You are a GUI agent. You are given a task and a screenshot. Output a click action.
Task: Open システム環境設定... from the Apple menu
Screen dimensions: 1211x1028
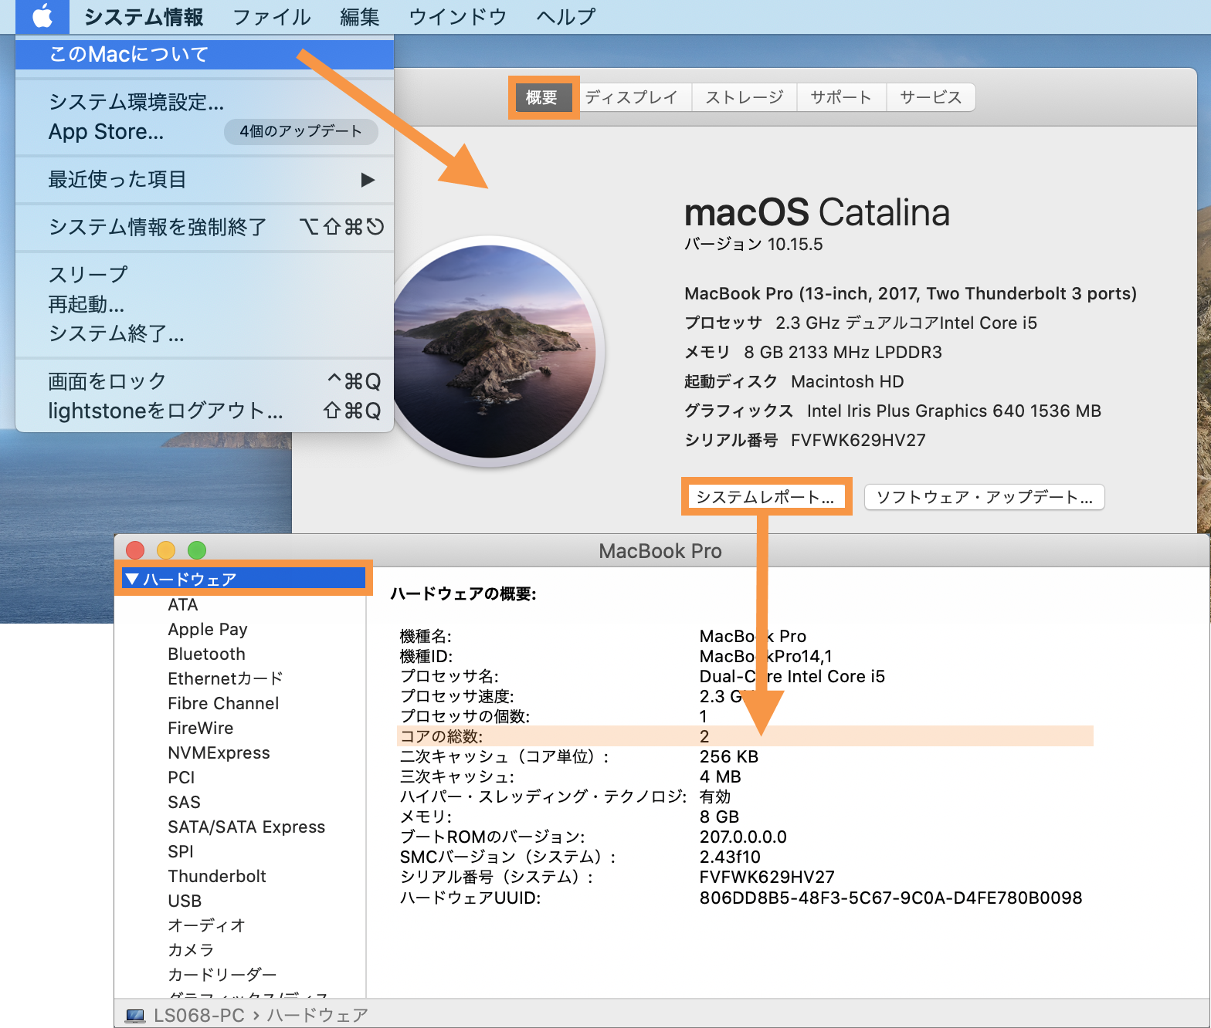click(205, 102)
